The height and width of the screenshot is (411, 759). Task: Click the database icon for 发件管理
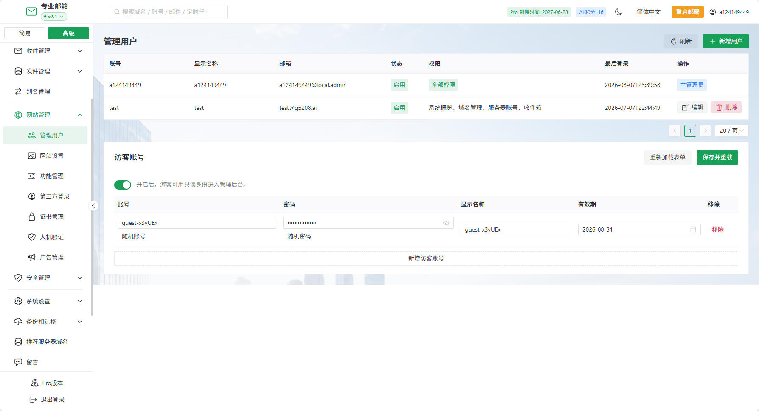18,71
